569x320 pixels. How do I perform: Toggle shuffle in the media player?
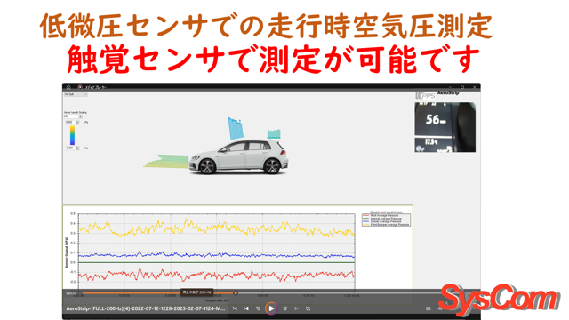[235, 308]
